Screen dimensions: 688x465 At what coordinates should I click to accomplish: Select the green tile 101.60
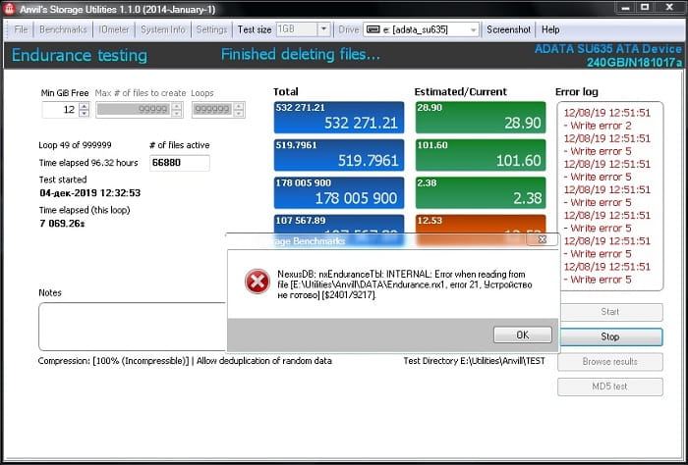481,155
